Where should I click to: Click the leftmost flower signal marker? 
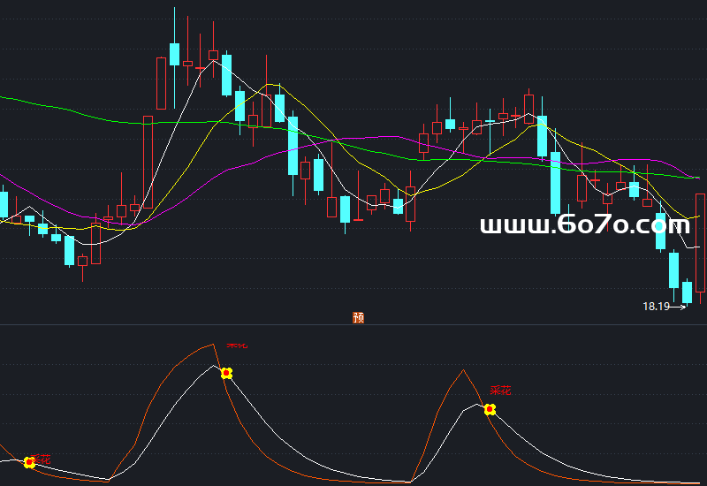point(29,462)
